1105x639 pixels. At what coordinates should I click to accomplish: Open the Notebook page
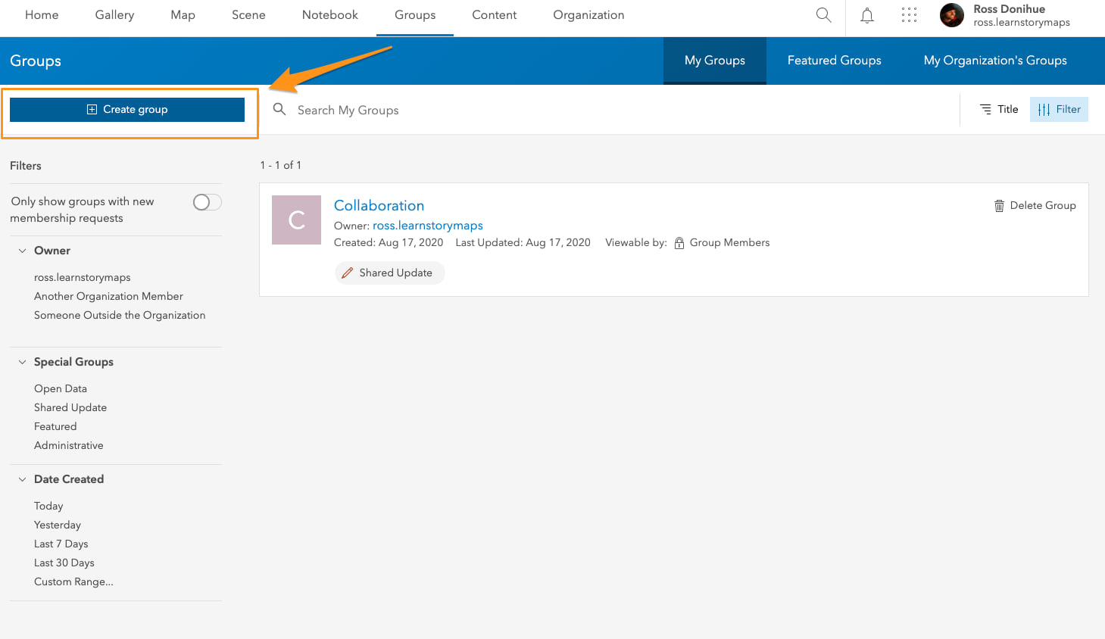330,15
